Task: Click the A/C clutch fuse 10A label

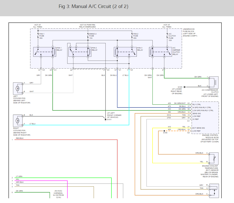Action: (172, 37)
